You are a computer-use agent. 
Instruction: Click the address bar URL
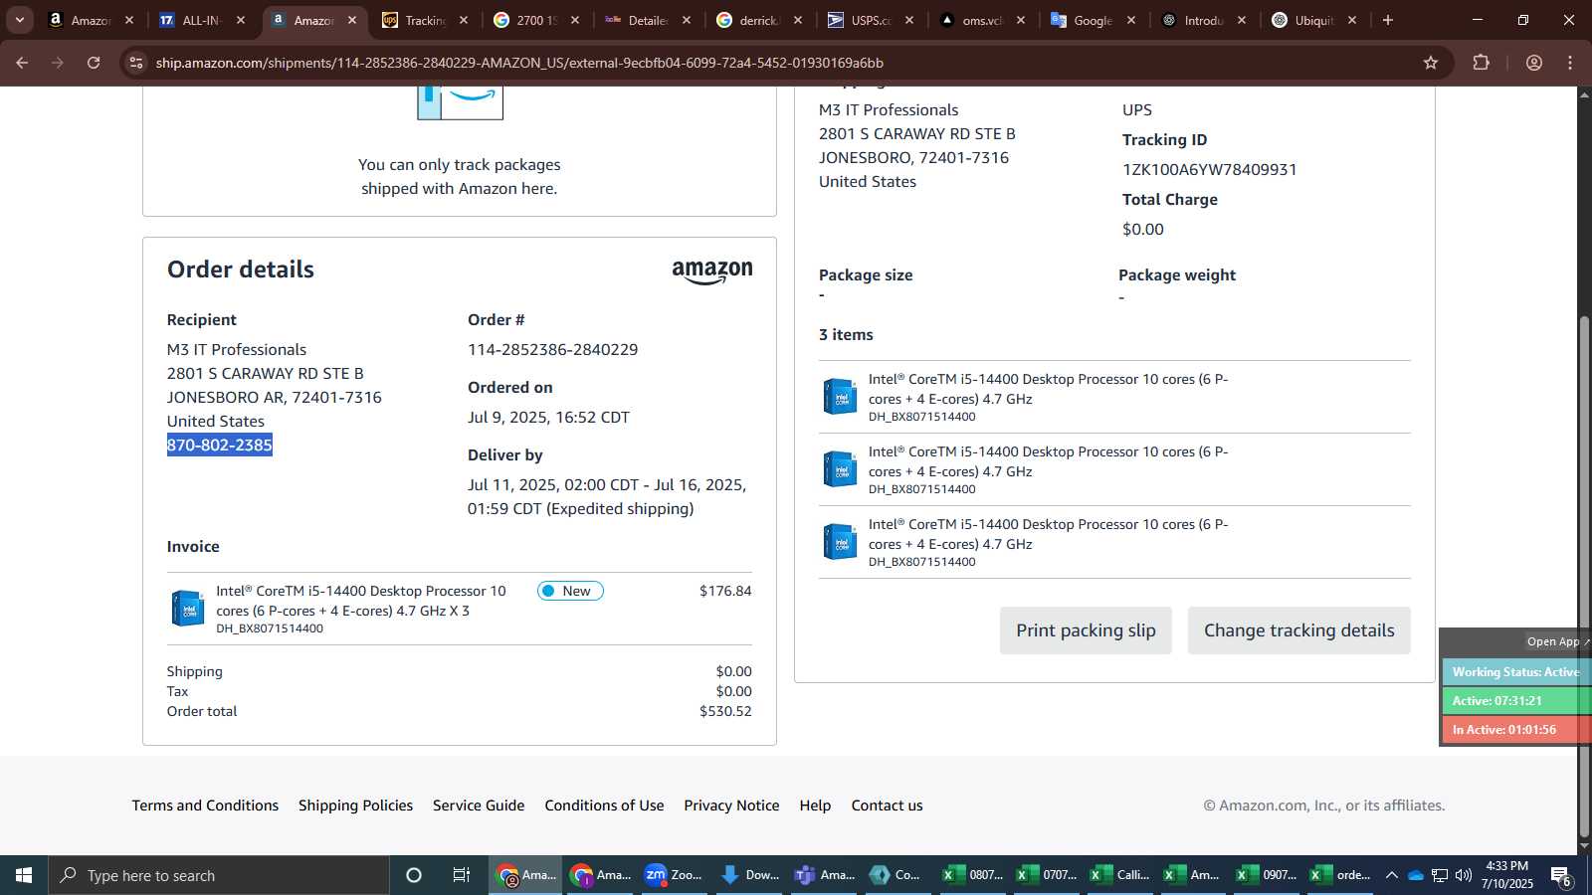click(519, 63)
